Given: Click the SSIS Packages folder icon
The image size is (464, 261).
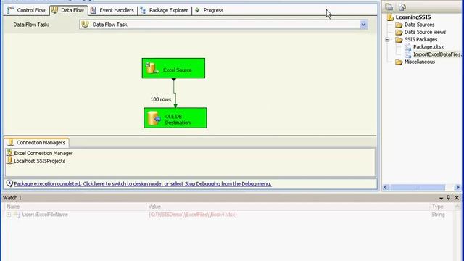Looking at the screenshot, I should point(399,39).
